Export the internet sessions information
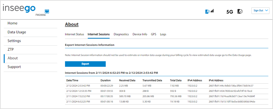The height and width of the screenshot is (109, 273). point(85,64)
